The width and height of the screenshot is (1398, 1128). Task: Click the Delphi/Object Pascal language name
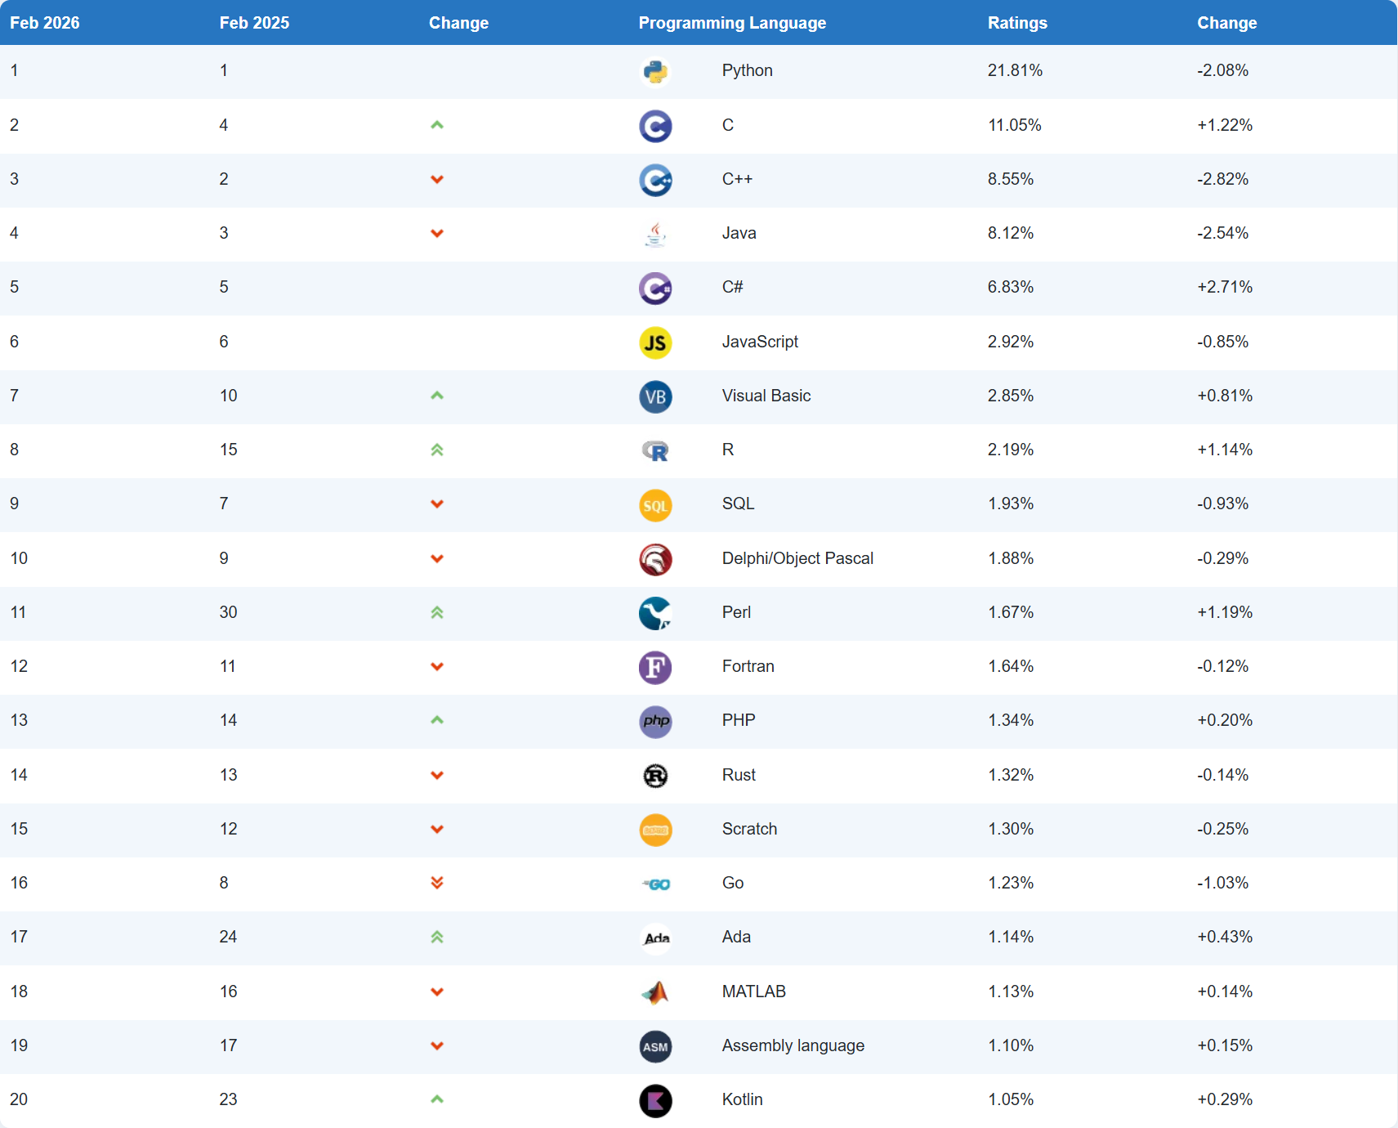pos(797,558)
